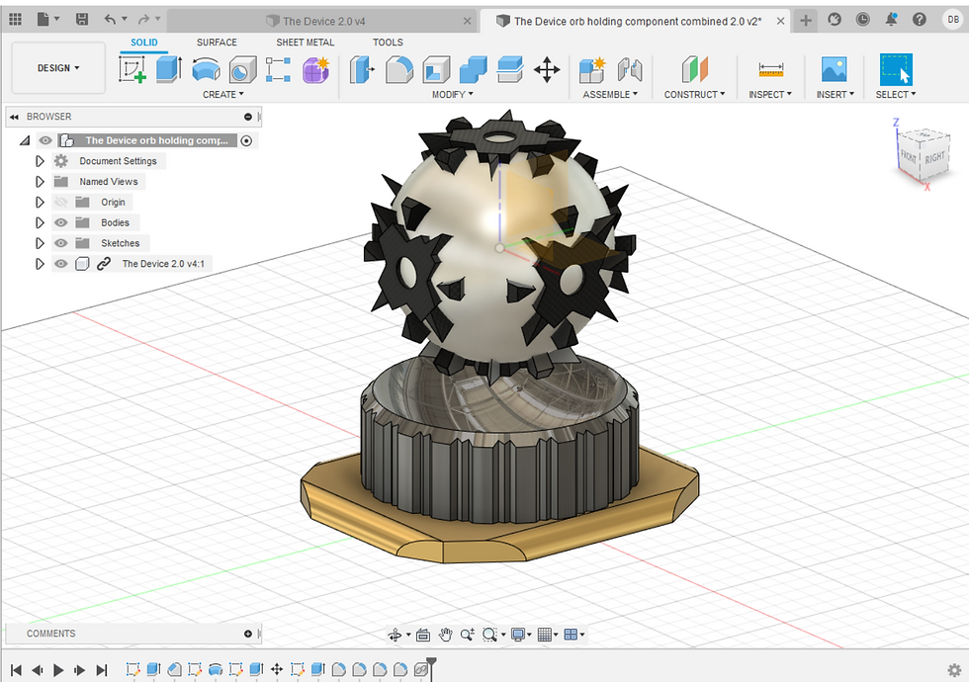Expand the Sketches folder
The width and height of the screenshot is (969, 682).
pyautogui.click(x=40, y=243)
